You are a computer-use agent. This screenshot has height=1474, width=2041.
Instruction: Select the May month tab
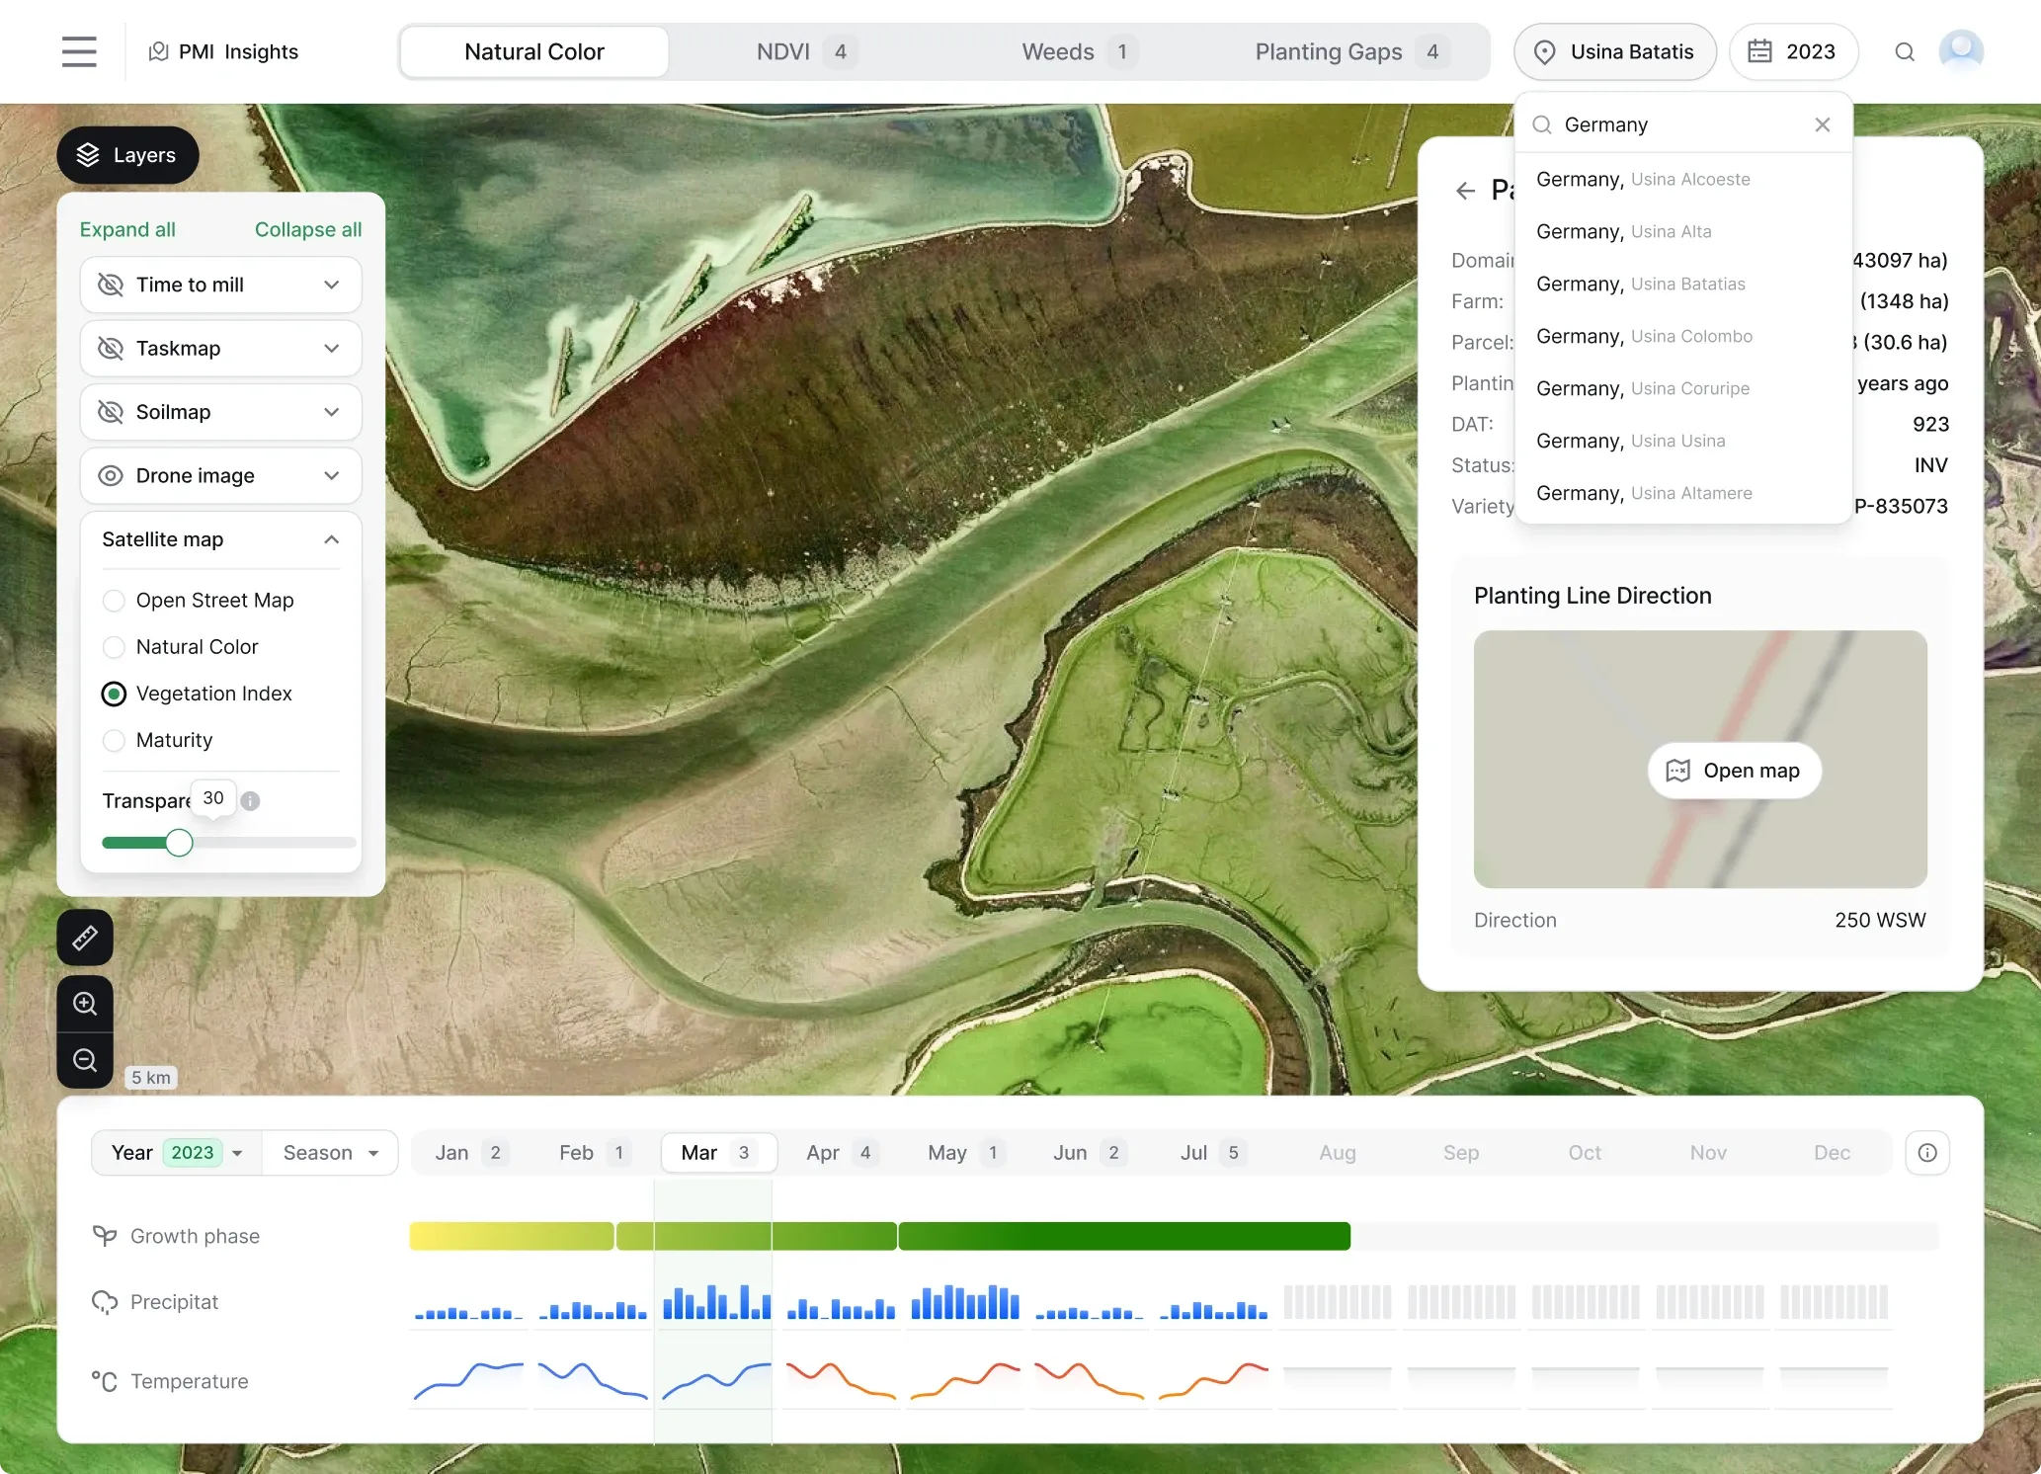[x=965, y=1153]
